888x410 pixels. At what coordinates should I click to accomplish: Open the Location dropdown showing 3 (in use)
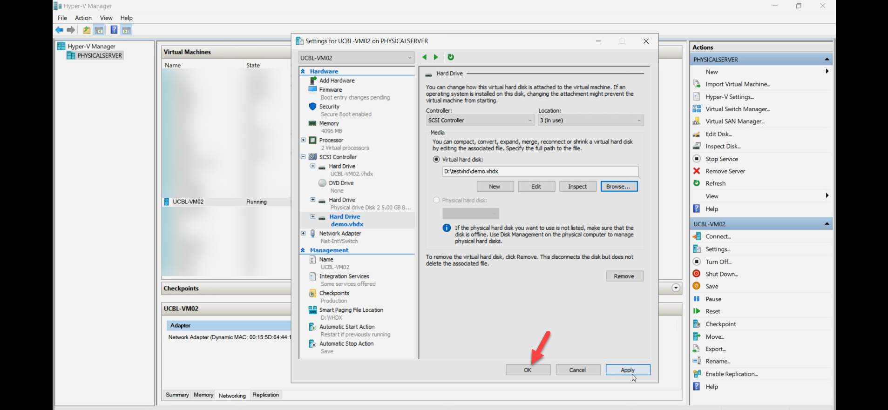591,120
